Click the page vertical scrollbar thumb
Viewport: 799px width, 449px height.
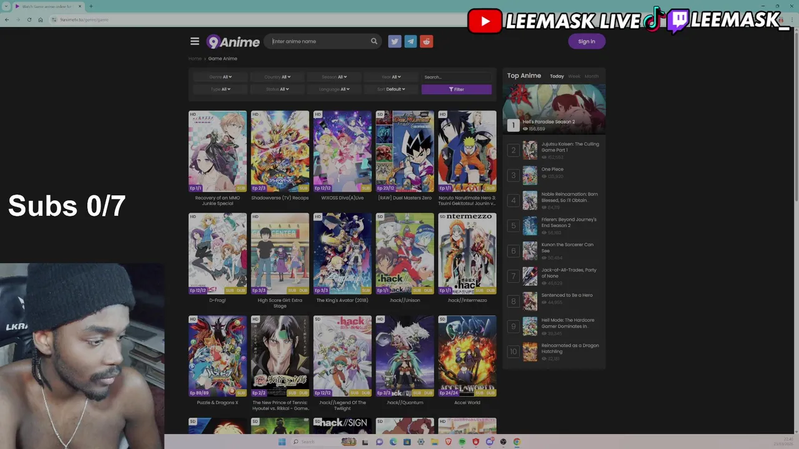click(796, 118)
